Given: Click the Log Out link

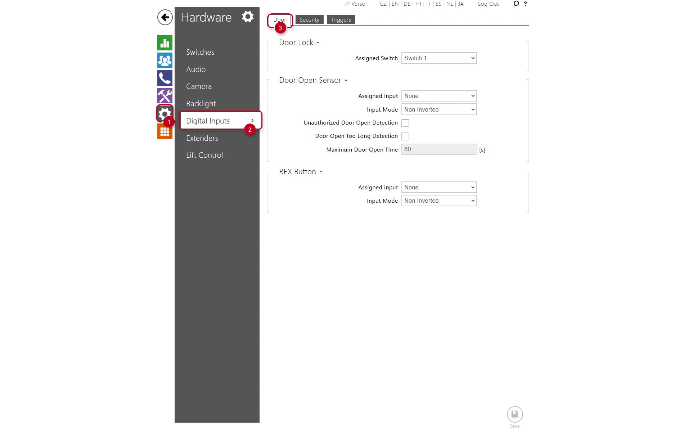Looking at the screenshot, I should coord(488,4).
